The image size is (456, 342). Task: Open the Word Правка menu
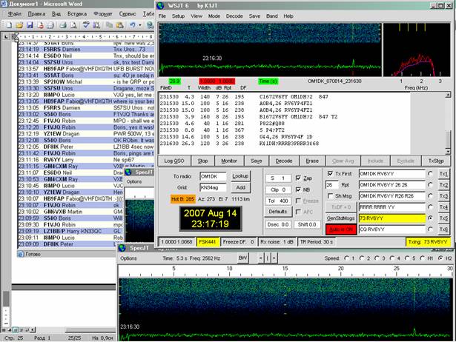[36, 13]
